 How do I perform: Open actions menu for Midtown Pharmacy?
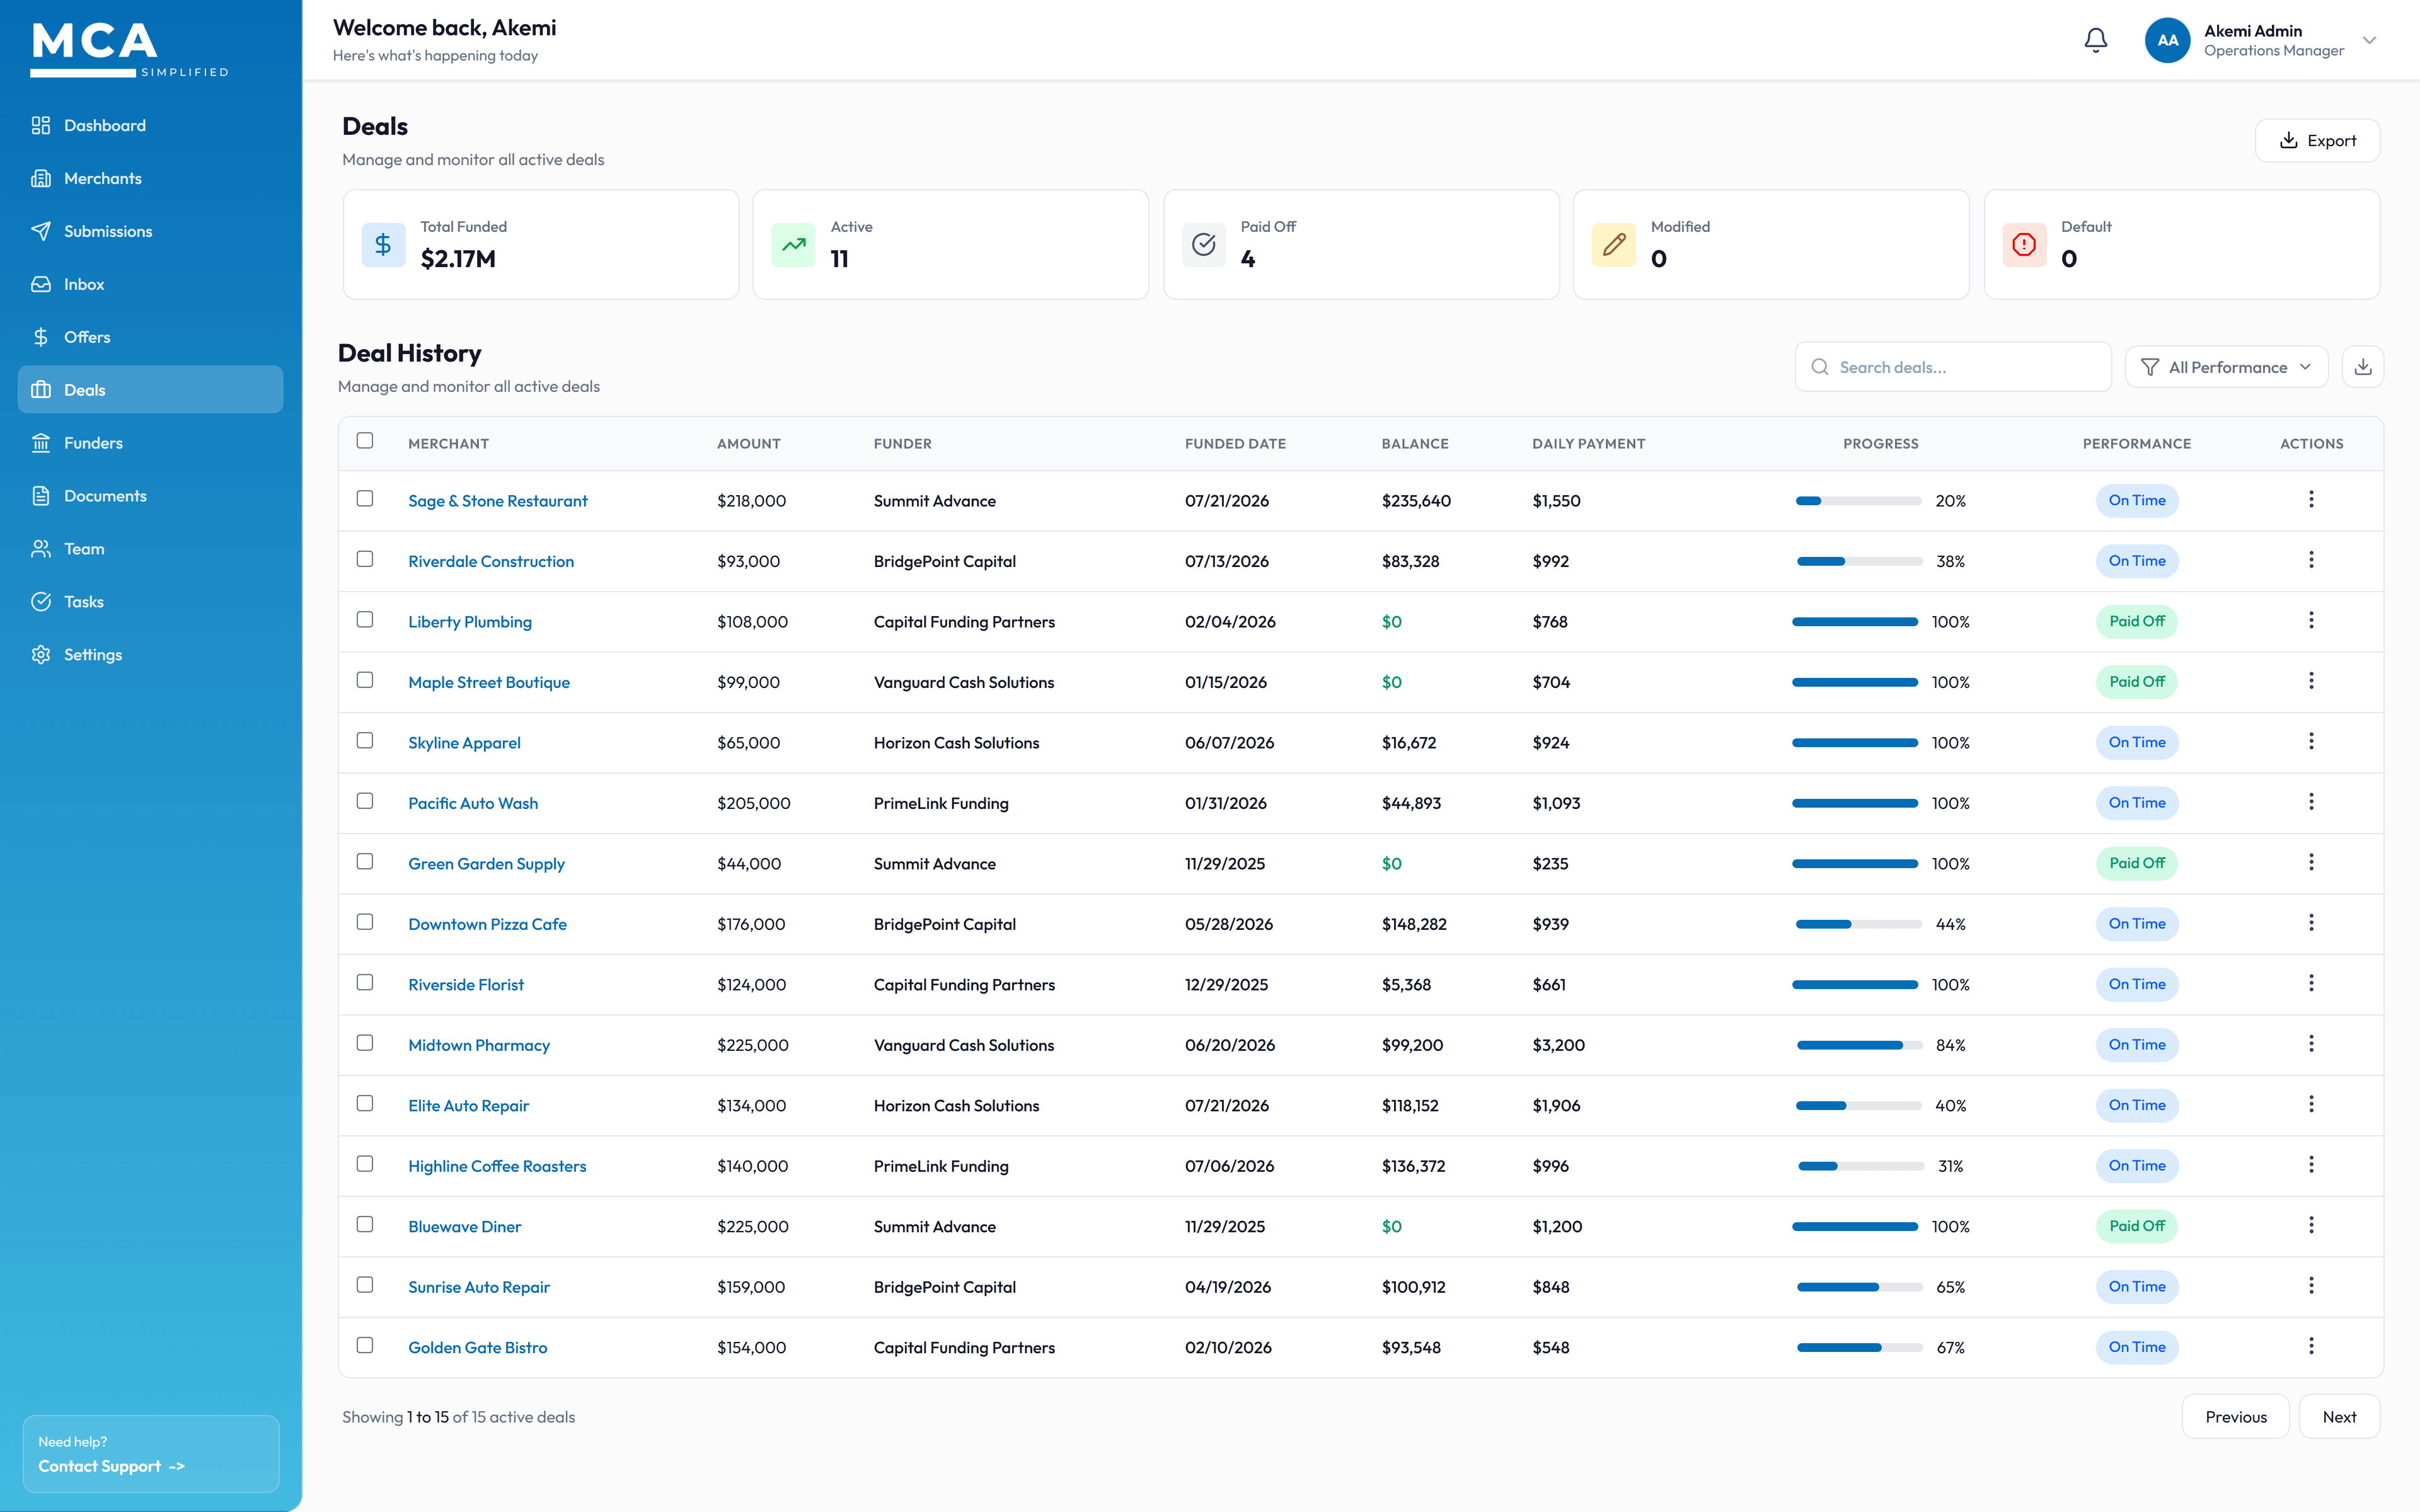(2311, 1043)
